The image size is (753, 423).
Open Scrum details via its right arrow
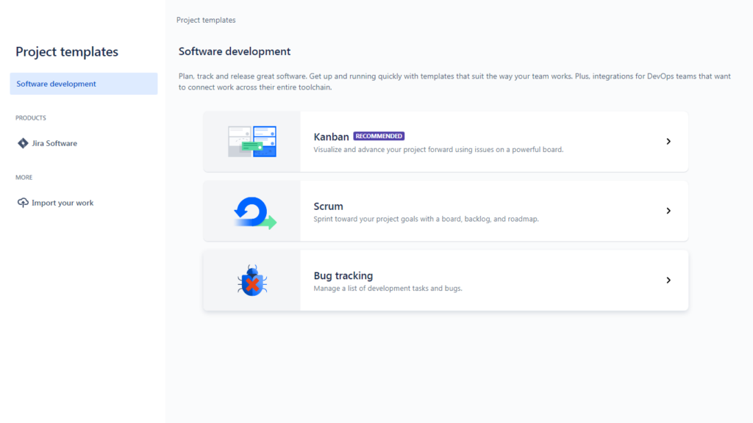click(668, 211)
